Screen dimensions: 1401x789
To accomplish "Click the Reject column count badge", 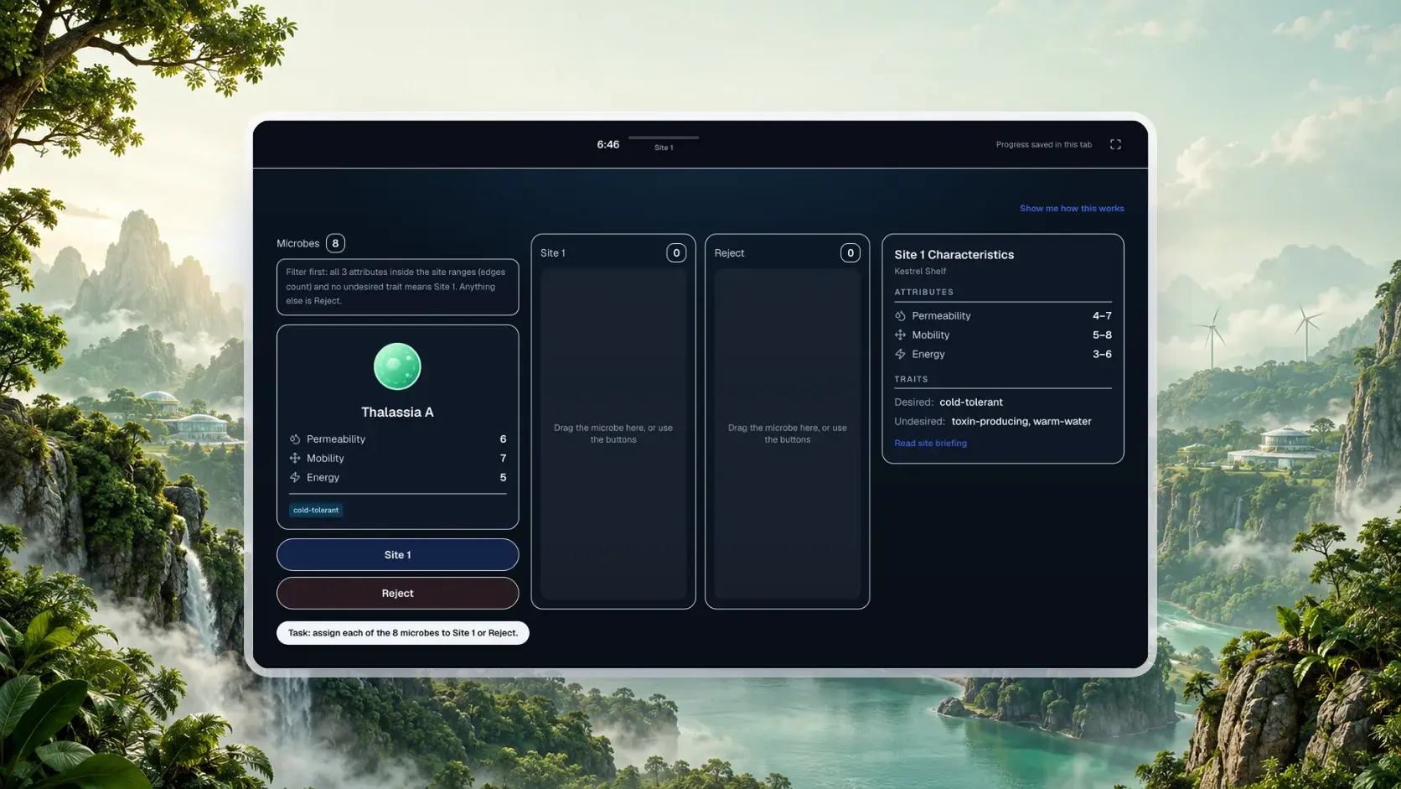I will click(850, 252).
